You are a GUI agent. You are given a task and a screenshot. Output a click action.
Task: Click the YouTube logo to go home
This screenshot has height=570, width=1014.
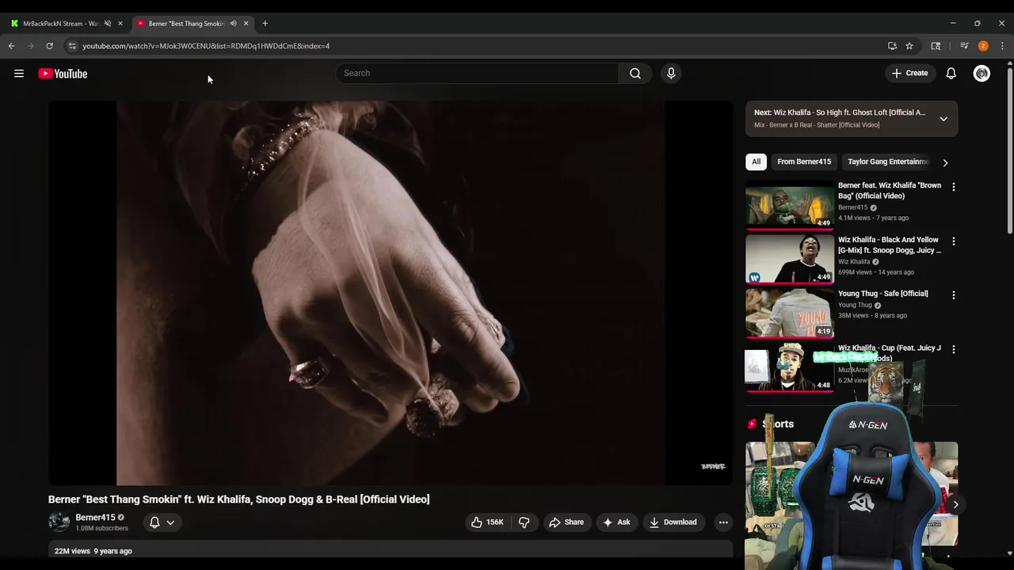[x=63, y=74]
